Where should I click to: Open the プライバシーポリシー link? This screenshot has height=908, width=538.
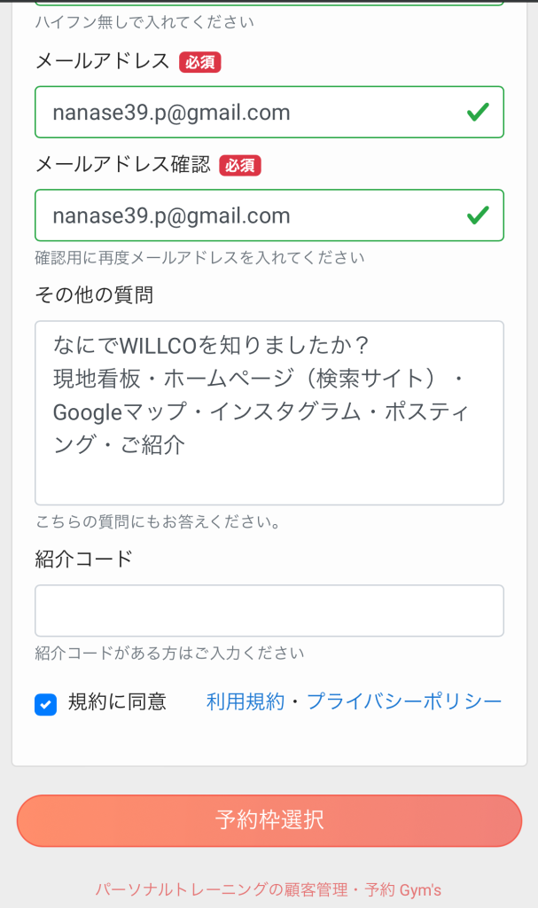404,702
